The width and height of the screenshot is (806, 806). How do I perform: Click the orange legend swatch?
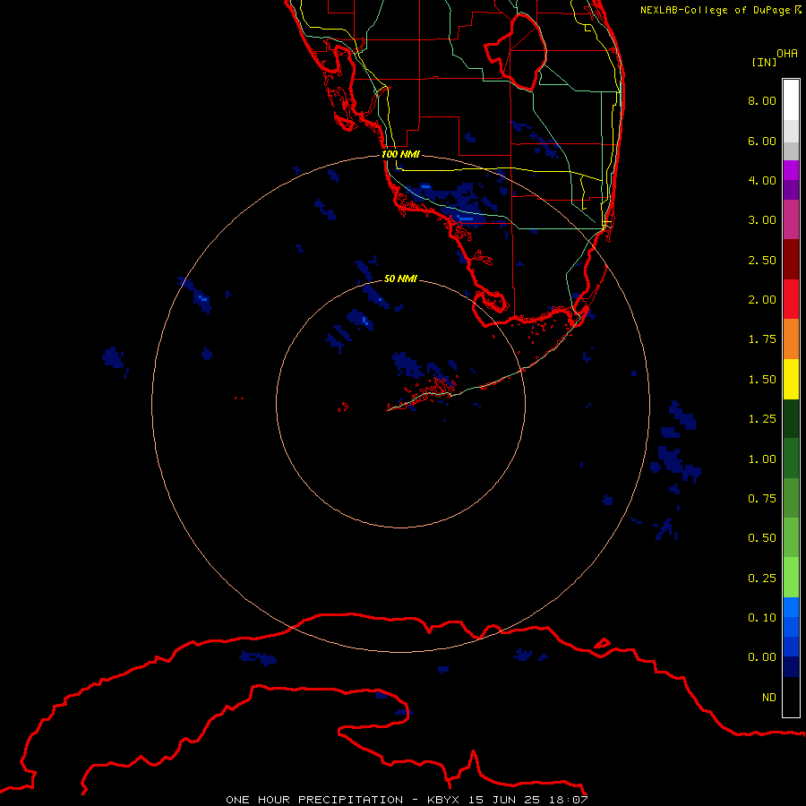[791, 339]
